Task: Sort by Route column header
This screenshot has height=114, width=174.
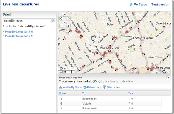Action: (x=62, y=93)
